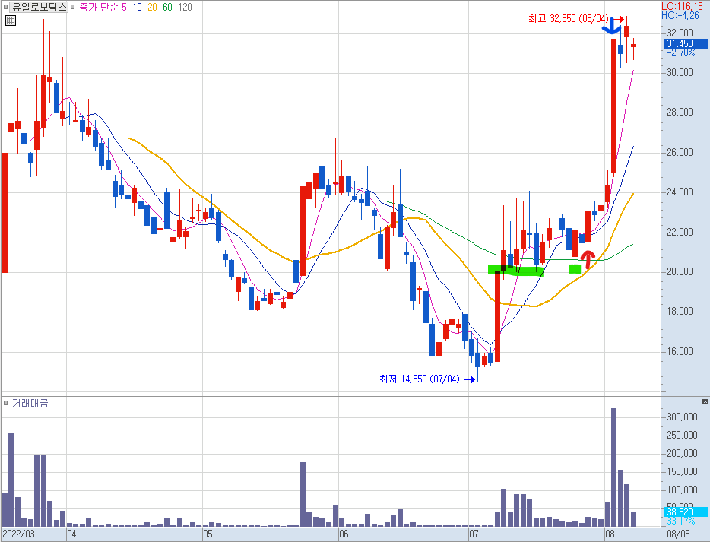Click the -2.78% change value

[680, 53]
